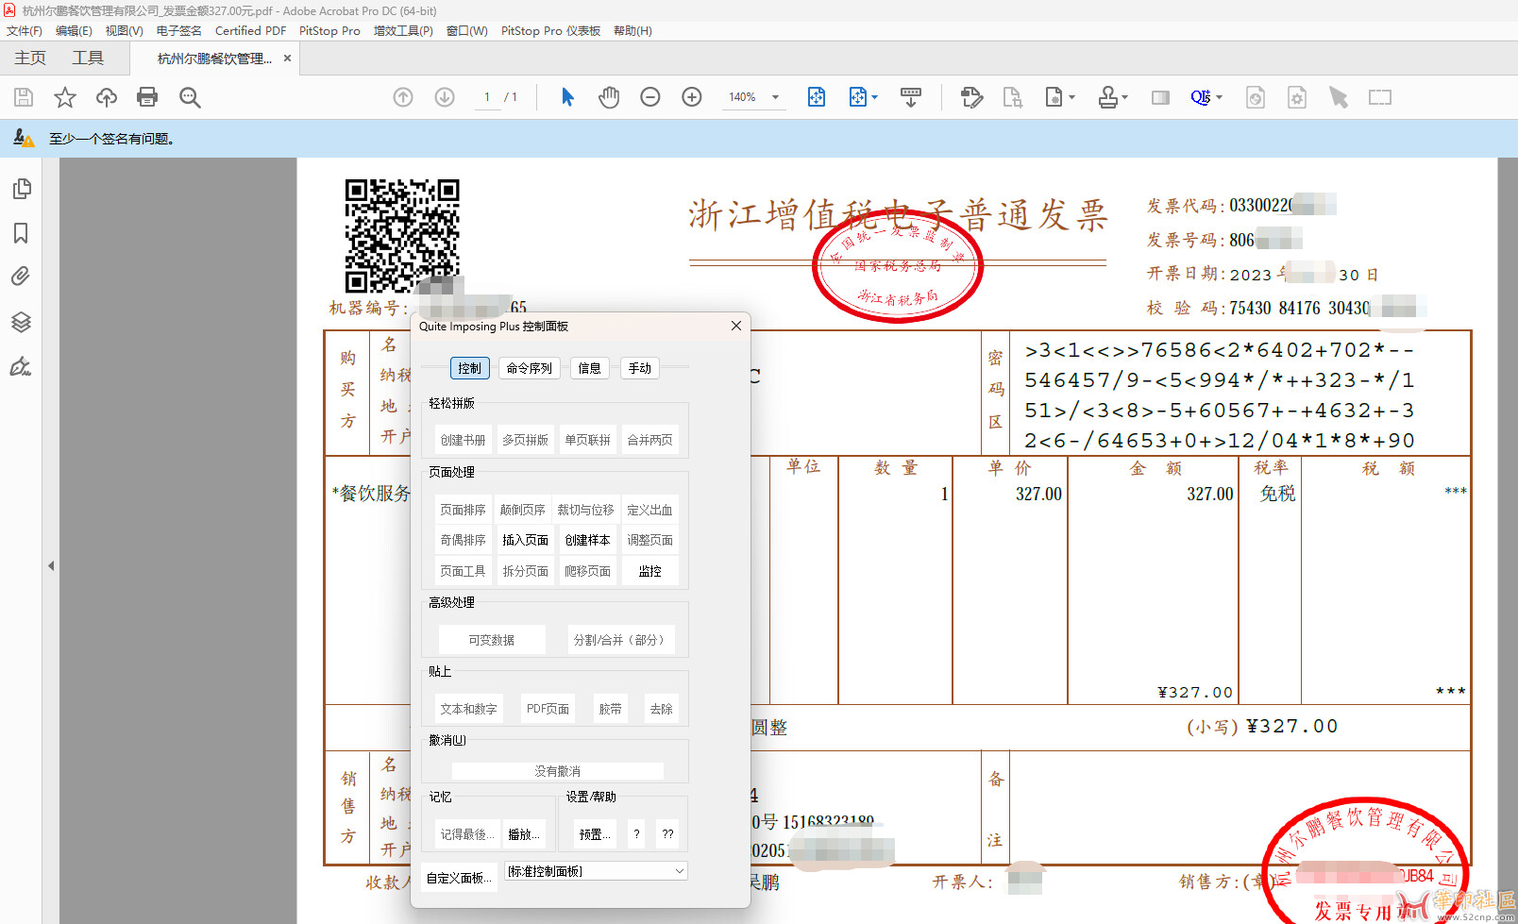Open the 文件(F) menu
This screenshot has width=1518, height=924.
click(x=25, y=31)
